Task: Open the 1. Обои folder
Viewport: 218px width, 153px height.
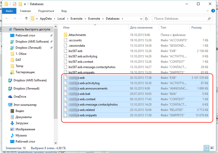Action: [x=21, y=54]
